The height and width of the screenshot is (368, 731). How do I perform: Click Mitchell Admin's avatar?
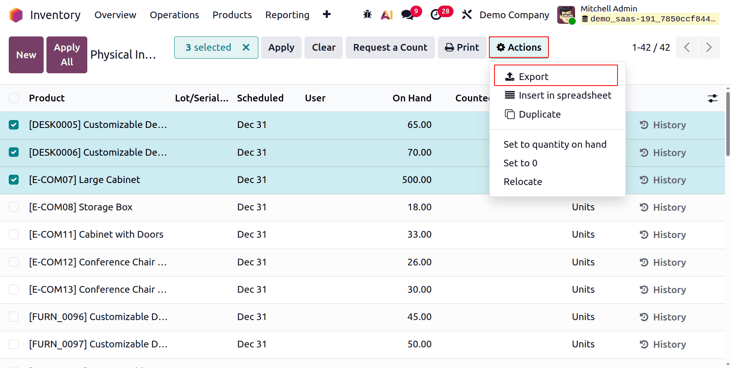(566, 15)
